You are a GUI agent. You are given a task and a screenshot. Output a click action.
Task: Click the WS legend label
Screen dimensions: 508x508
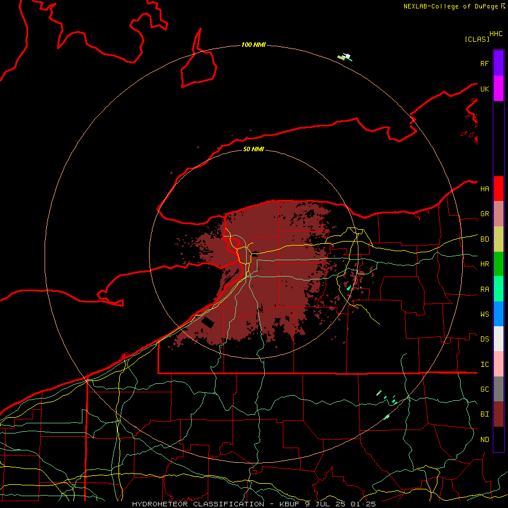(484, 314)
